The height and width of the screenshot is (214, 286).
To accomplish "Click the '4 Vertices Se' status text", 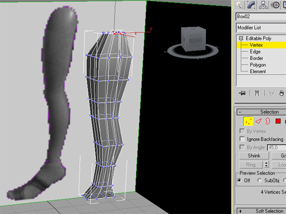I will pos(273,192).
